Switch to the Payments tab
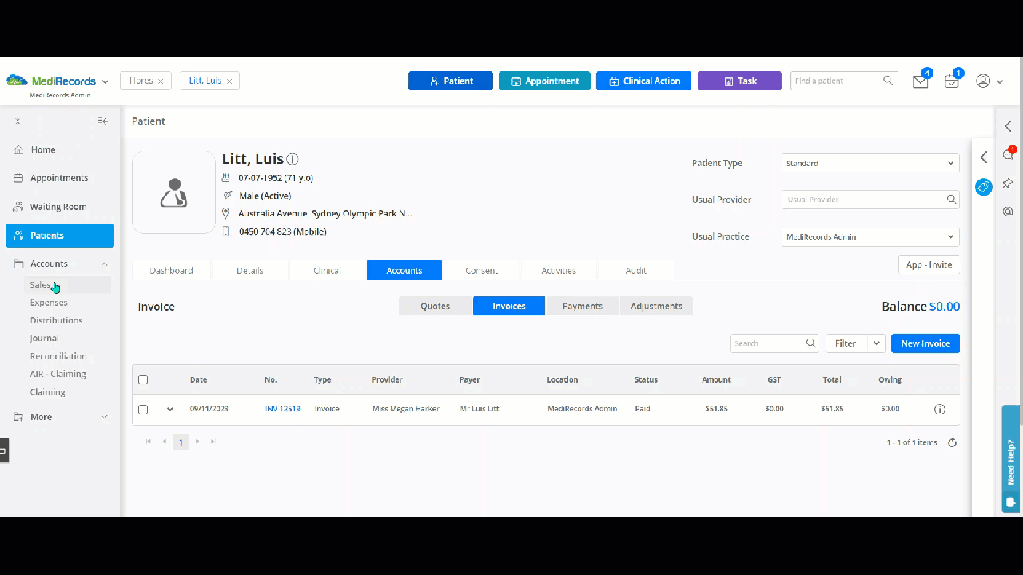The image size is (1023, 575). click(583, 306)
